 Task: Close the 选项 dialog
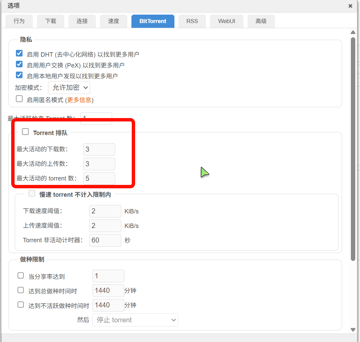(350, 6)
